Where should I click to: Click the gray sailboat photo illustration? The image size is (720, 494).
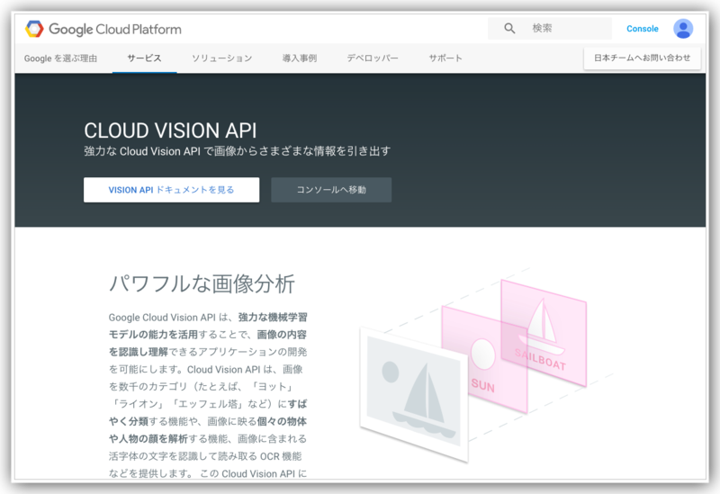[x=414, y=394]
